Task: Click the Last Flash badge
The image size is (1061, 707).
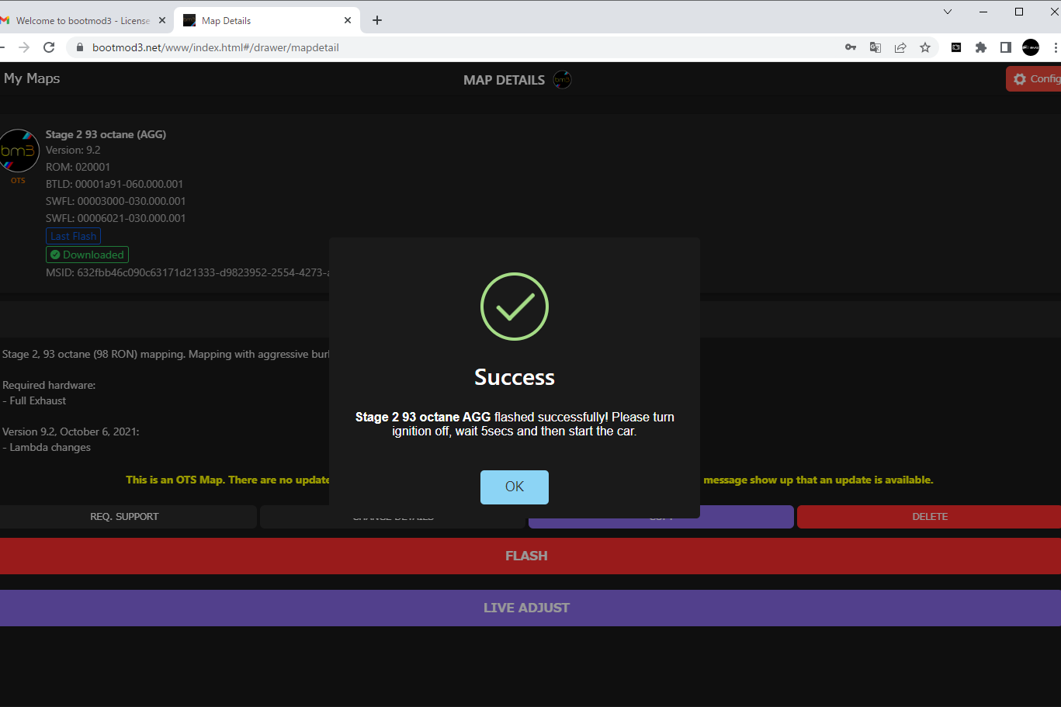Action: click(x=73, y=236)
